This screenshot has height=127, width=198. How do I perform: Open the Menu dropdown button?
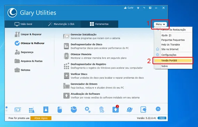(x=160, y=24)
